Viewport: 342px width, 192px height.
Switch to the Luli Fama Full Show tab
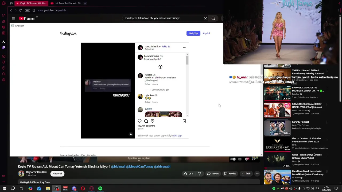point(65,3)
